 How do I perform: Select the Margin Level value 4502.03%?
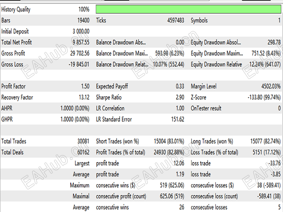click(271, 87)
